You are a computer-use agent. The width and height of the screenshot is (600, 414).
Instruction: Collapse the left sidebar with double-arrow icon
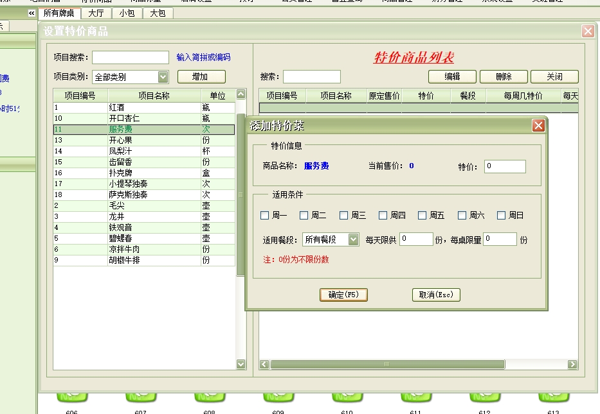pos(32,13)
